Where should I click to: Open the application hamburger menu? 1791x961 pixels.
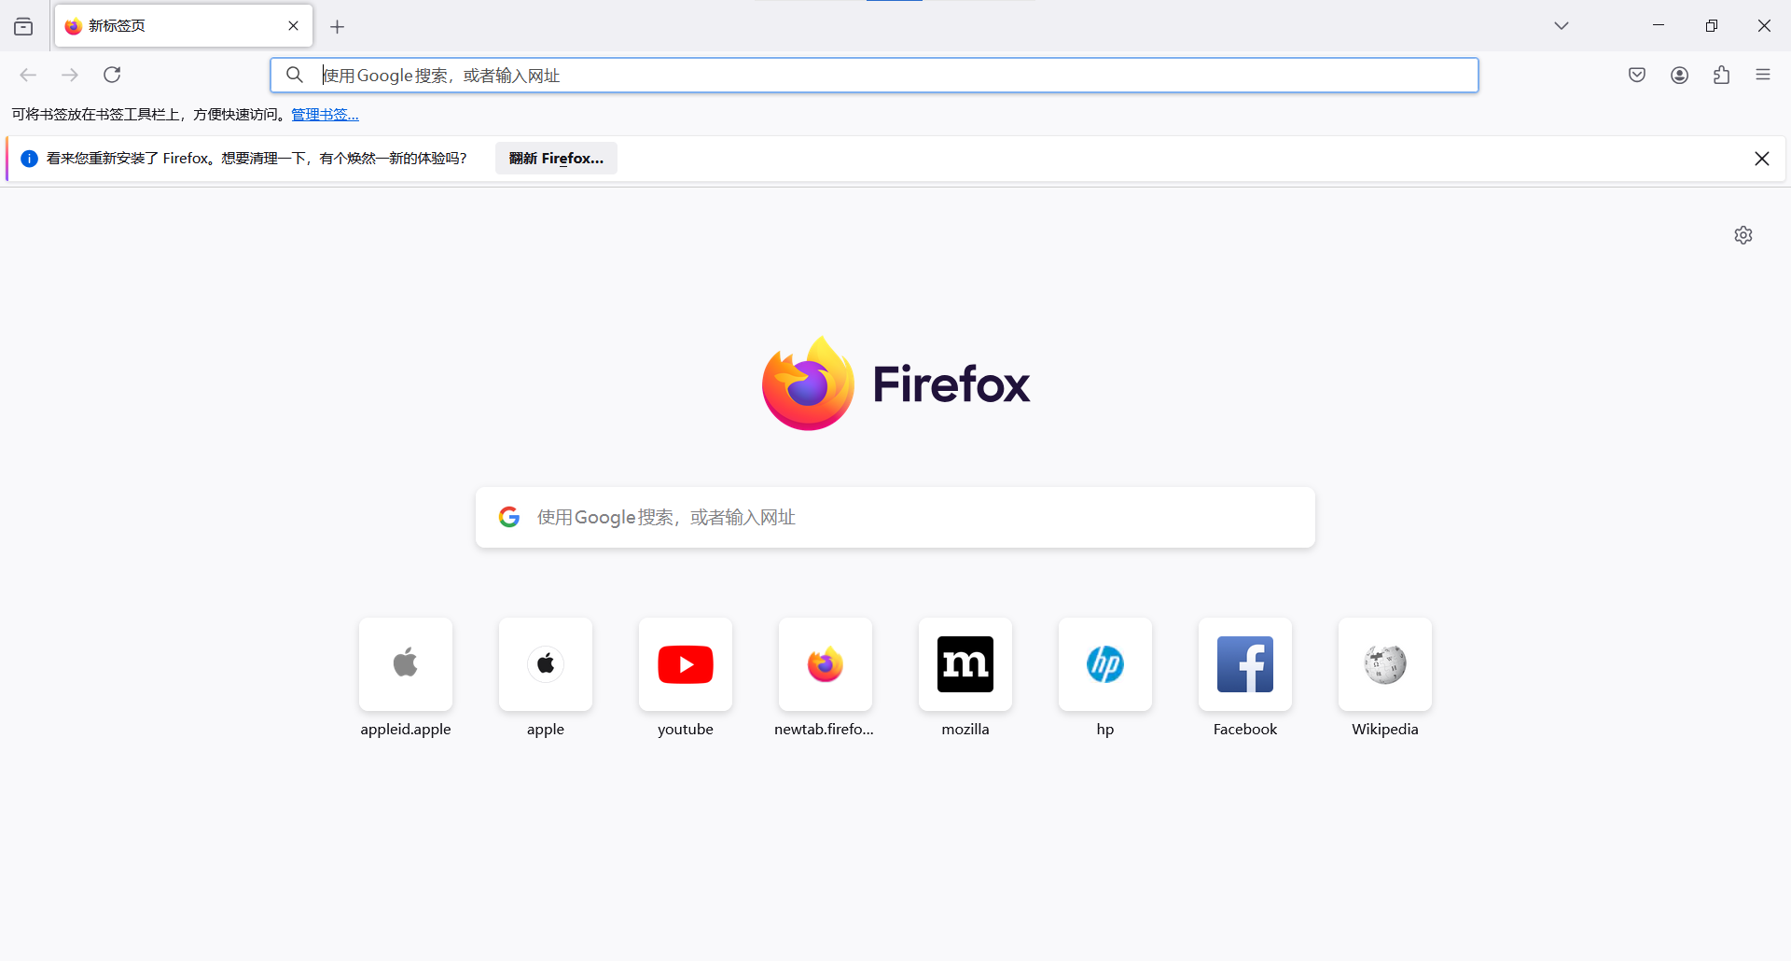coord(1762,75)
